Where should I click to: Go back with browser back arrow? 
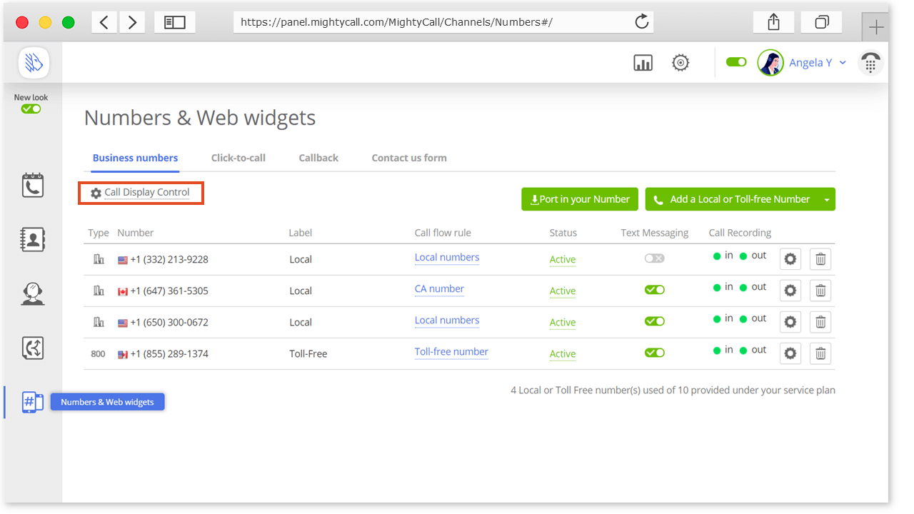click(x=104, y=22)
